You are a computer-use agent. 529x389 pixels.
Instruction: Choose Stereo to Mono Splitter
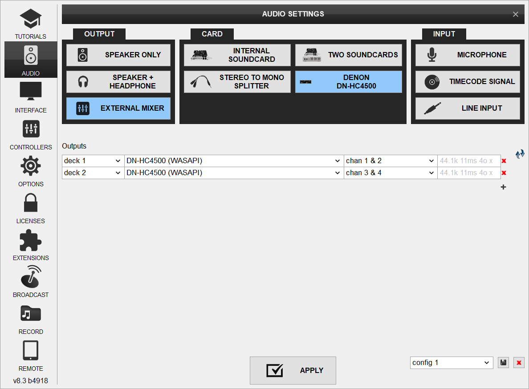(237, 81)
